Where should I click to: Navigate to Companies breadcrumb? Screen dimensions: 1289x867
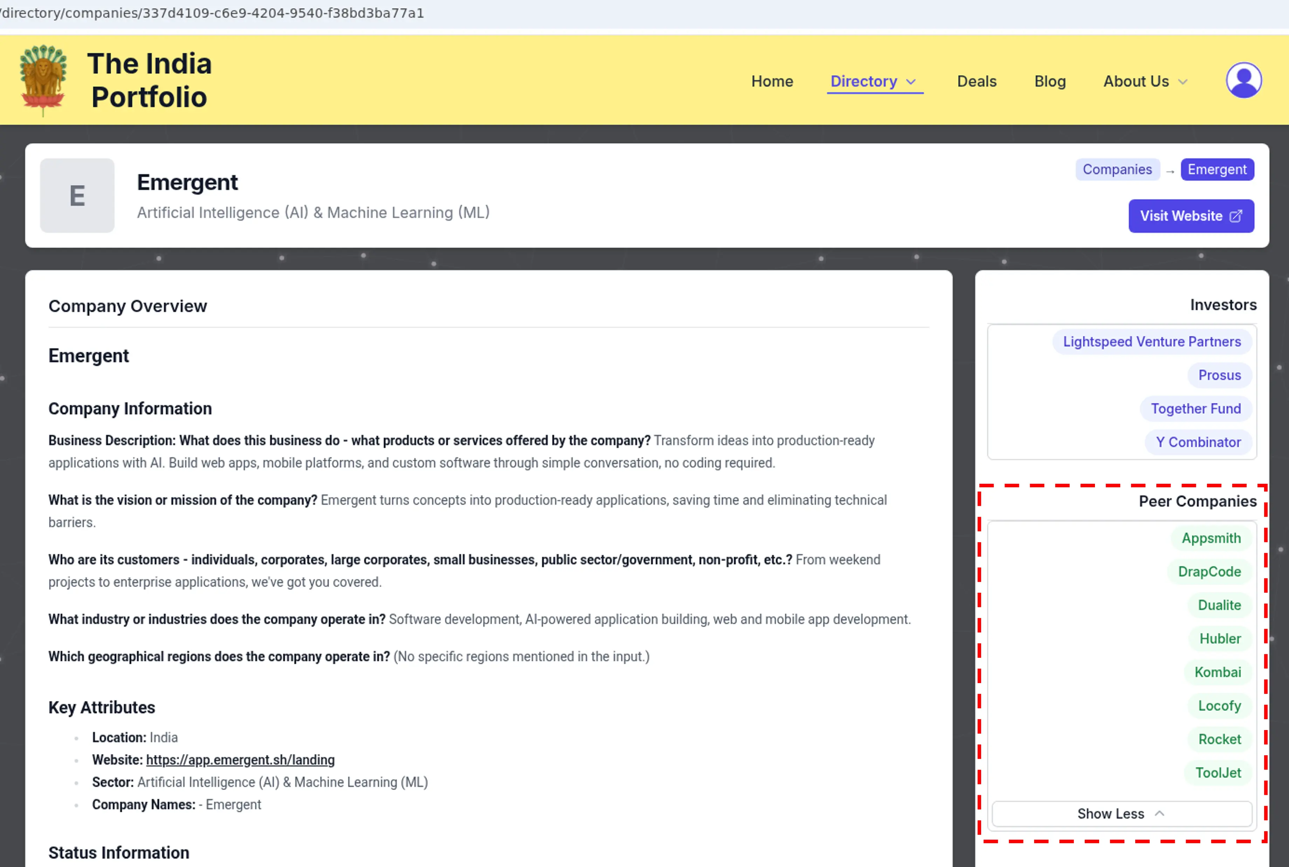point(1117,169)
